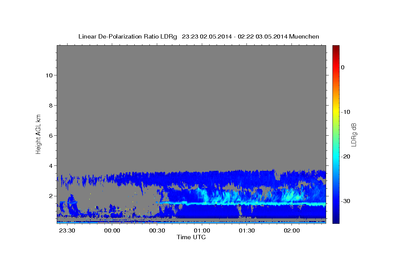
Task: Click the date range '23:23 02.05.2014' in title
Action: pos(207,37)
